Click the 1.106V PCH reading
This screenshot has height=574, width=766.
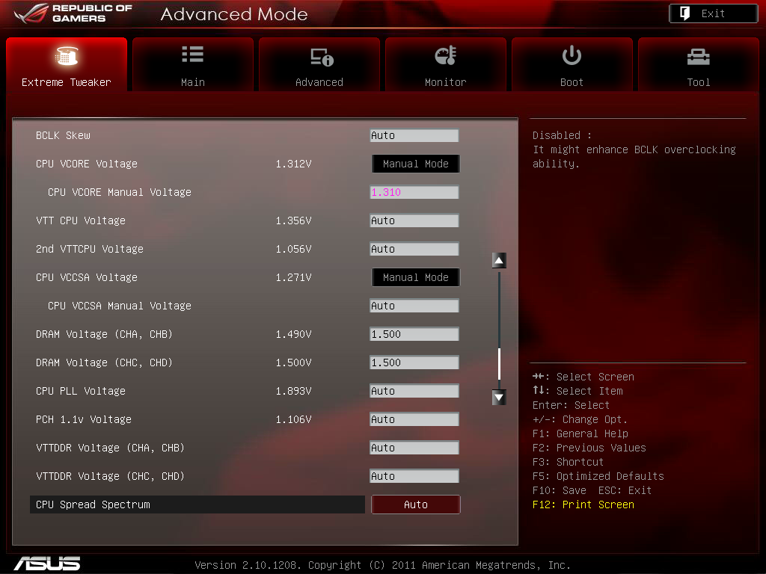point(293,419)
